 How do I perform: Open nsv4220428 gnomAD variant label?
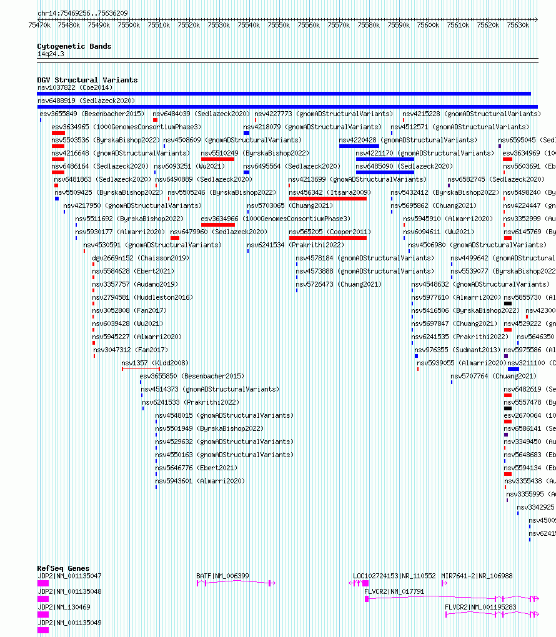(409, 140)
